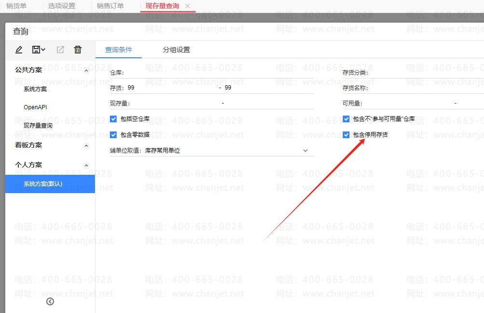Uncheck the 包含零数据 checkbox
The image size is (484, 313).
113,135
